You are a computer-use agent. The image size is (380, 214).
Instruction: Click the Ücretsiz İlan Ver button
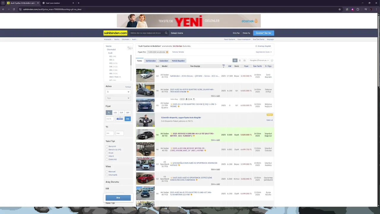tap(264, 33)
